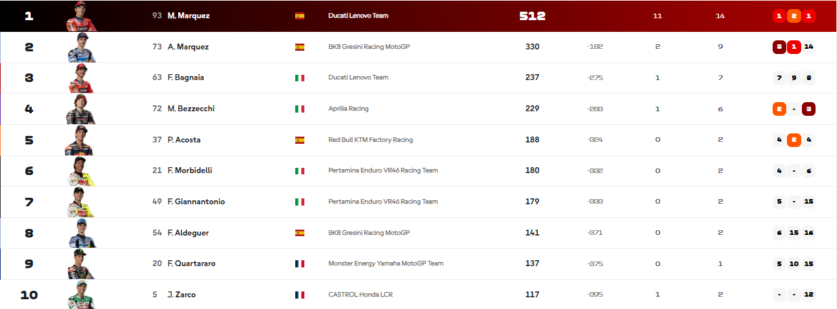Screen dimensions: 837x309
Task: Click the Spanish flag beside F. Aldeguer
Action: pyautogui.click(x=300, y=233)
